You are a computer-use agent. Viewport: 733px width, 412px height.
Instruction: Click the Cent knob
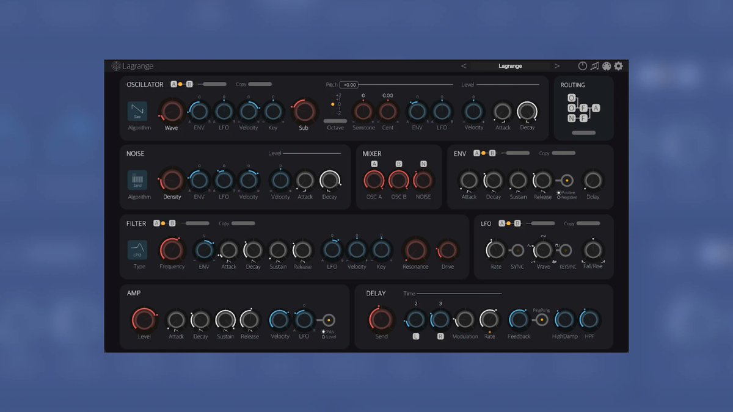click(388, 112)
